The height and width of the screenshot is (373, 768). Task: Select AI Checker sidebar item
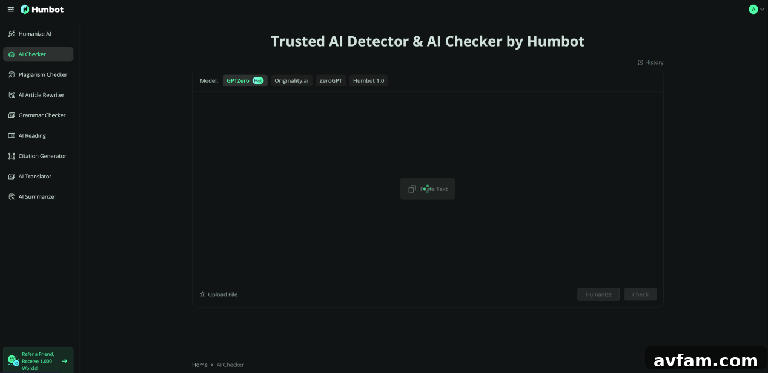pyautogui.click(x=38, y=54)
